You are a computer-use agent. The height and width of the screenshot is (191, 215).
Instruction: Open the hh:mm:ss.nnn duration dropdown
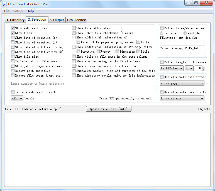click(182, 98)
